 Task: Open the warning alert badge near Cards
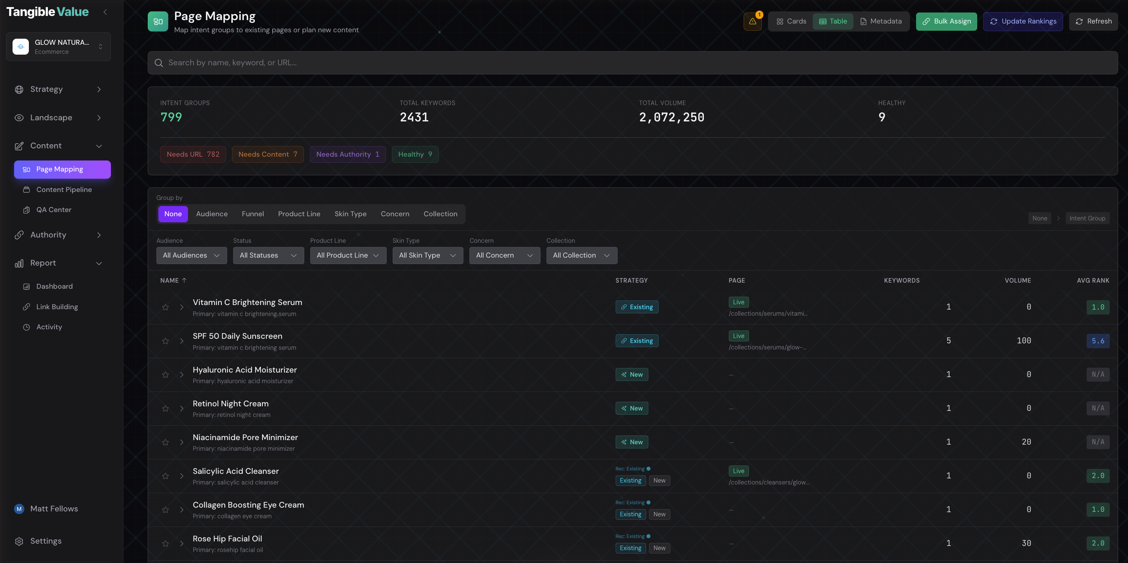752,20
